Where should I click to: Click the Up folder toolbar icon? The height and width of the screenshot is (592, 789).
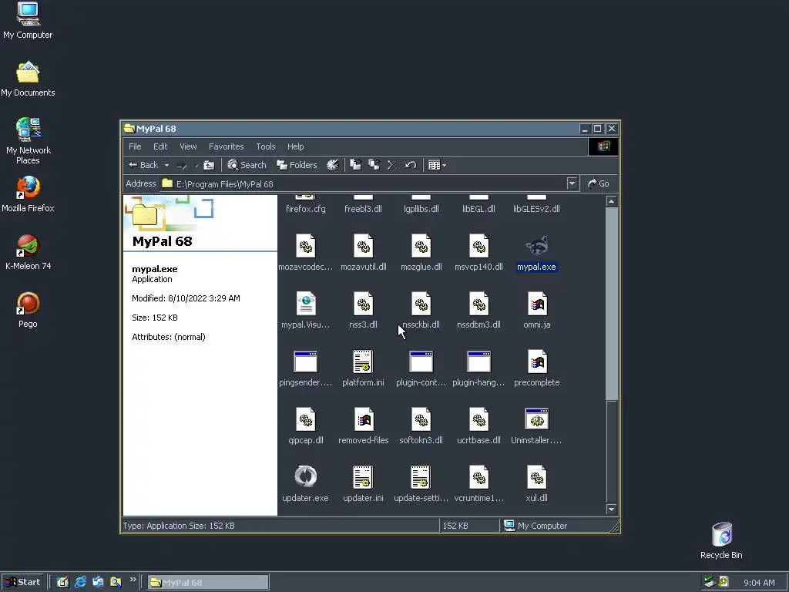coord(209,165)
